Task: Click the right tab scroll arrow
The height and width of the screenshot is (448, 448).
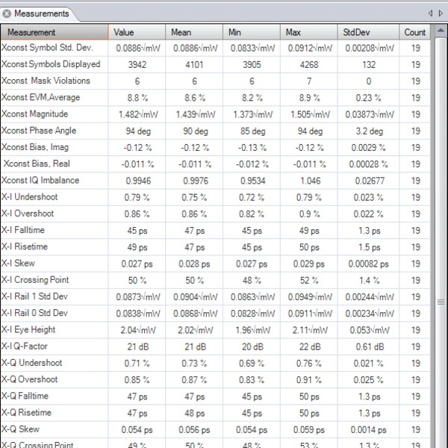Action: click(440, 13)
